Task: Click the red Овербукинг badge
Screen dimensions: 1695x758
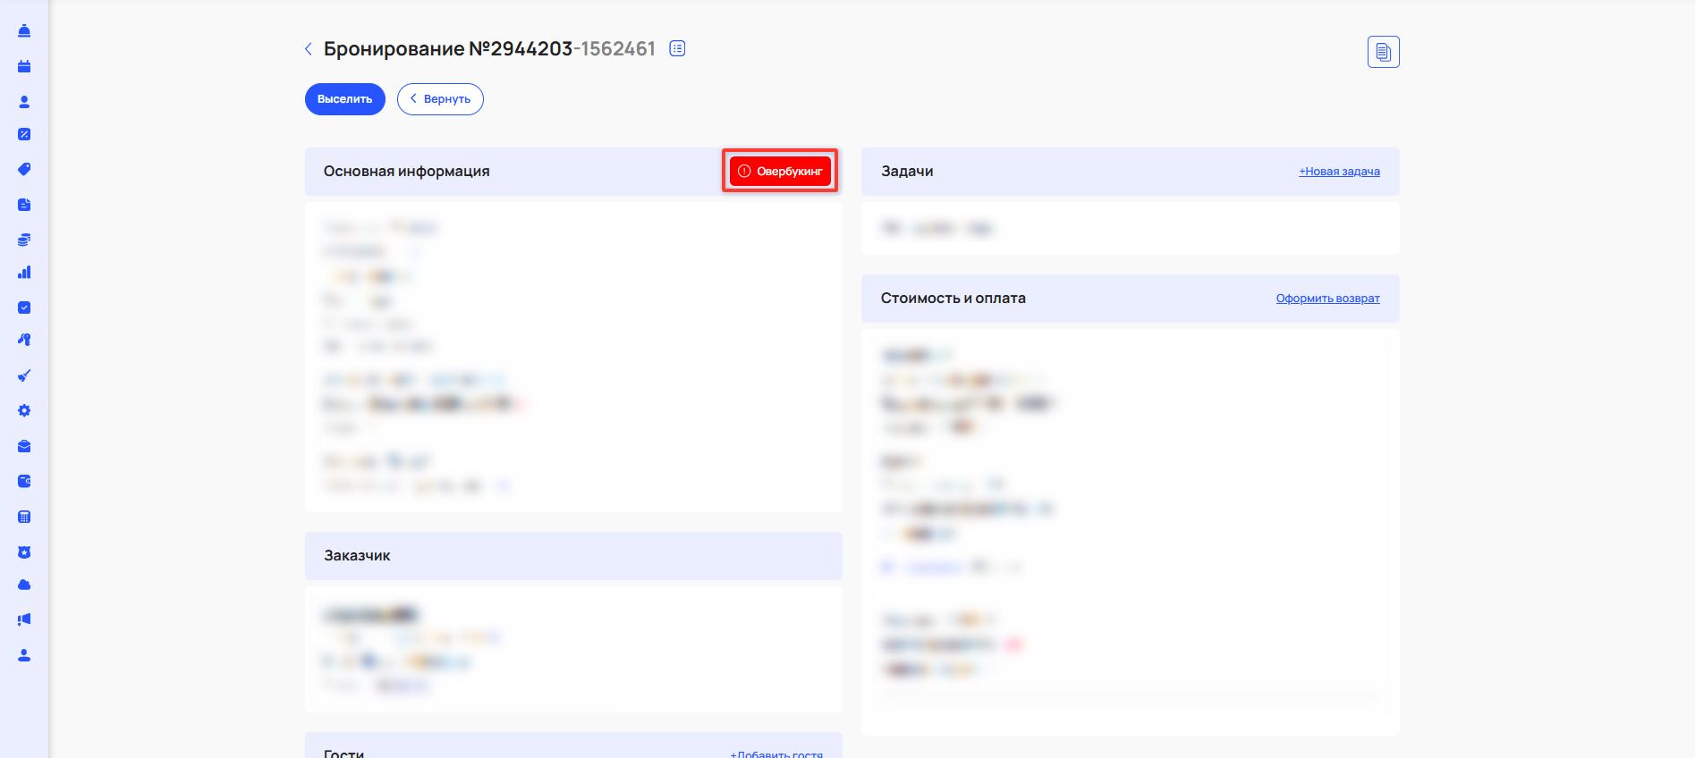Action: [x=780, y=172]
